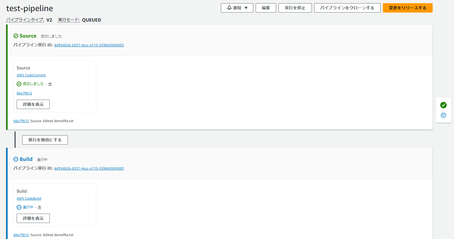Click the orange 変更をリリースする button
This screenshot has height=239, width=454.
pyautogui.click(x=408, y=8)
